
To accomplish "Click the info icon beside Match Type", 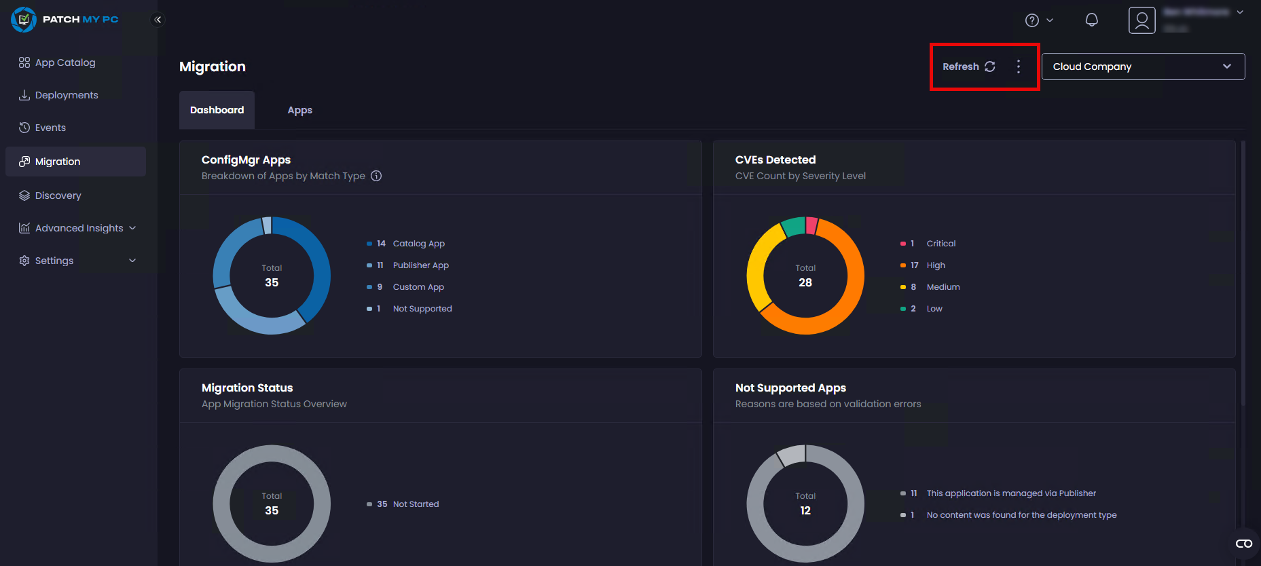I will coord(376,176).
